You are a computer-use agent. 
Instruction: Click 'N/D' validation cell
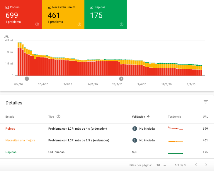pos(135,152)
